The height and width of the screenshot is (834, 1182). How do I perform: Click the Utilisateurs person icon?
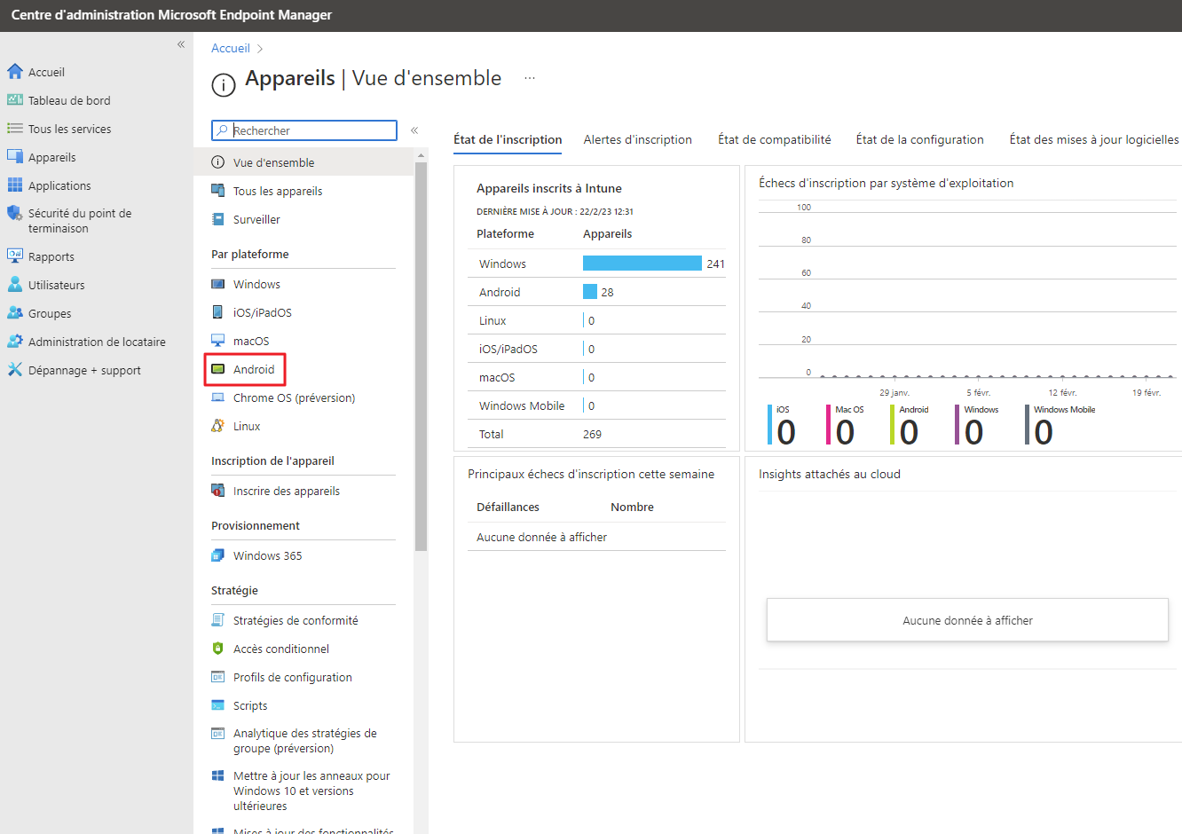[14, 285]
